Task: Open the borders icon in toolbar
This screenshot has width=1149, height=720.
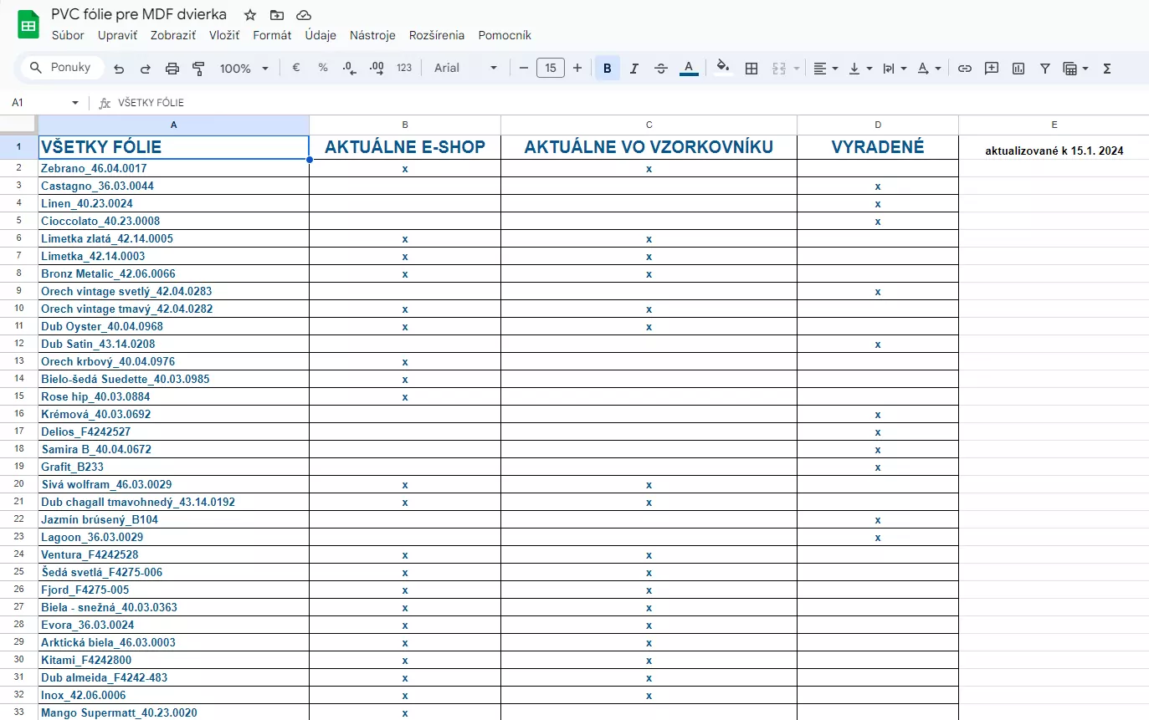Action: pyautogui.click(x=751, y=69)
